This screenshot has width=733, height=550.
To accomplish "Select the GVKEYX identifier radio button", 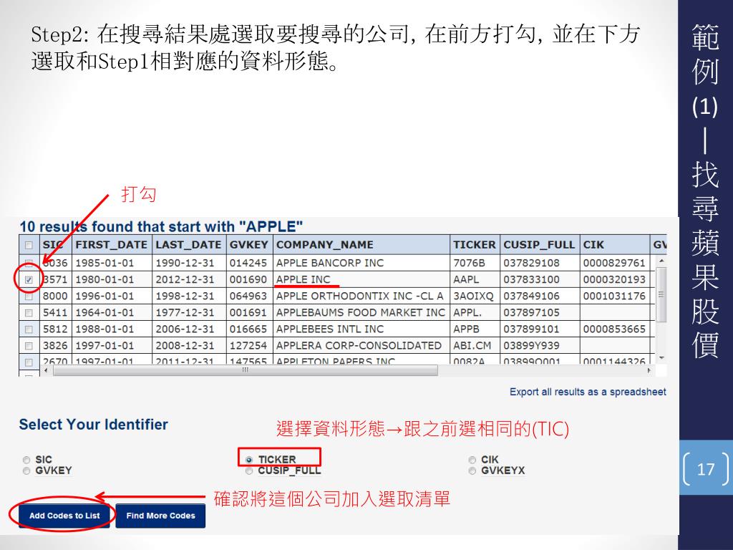I will [472, 471].
